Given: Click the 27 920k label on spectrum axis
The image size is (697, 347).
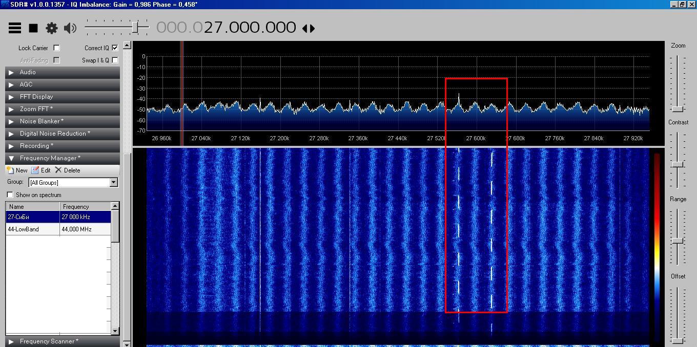Looking at the screenshot, I should coord(633,138).
